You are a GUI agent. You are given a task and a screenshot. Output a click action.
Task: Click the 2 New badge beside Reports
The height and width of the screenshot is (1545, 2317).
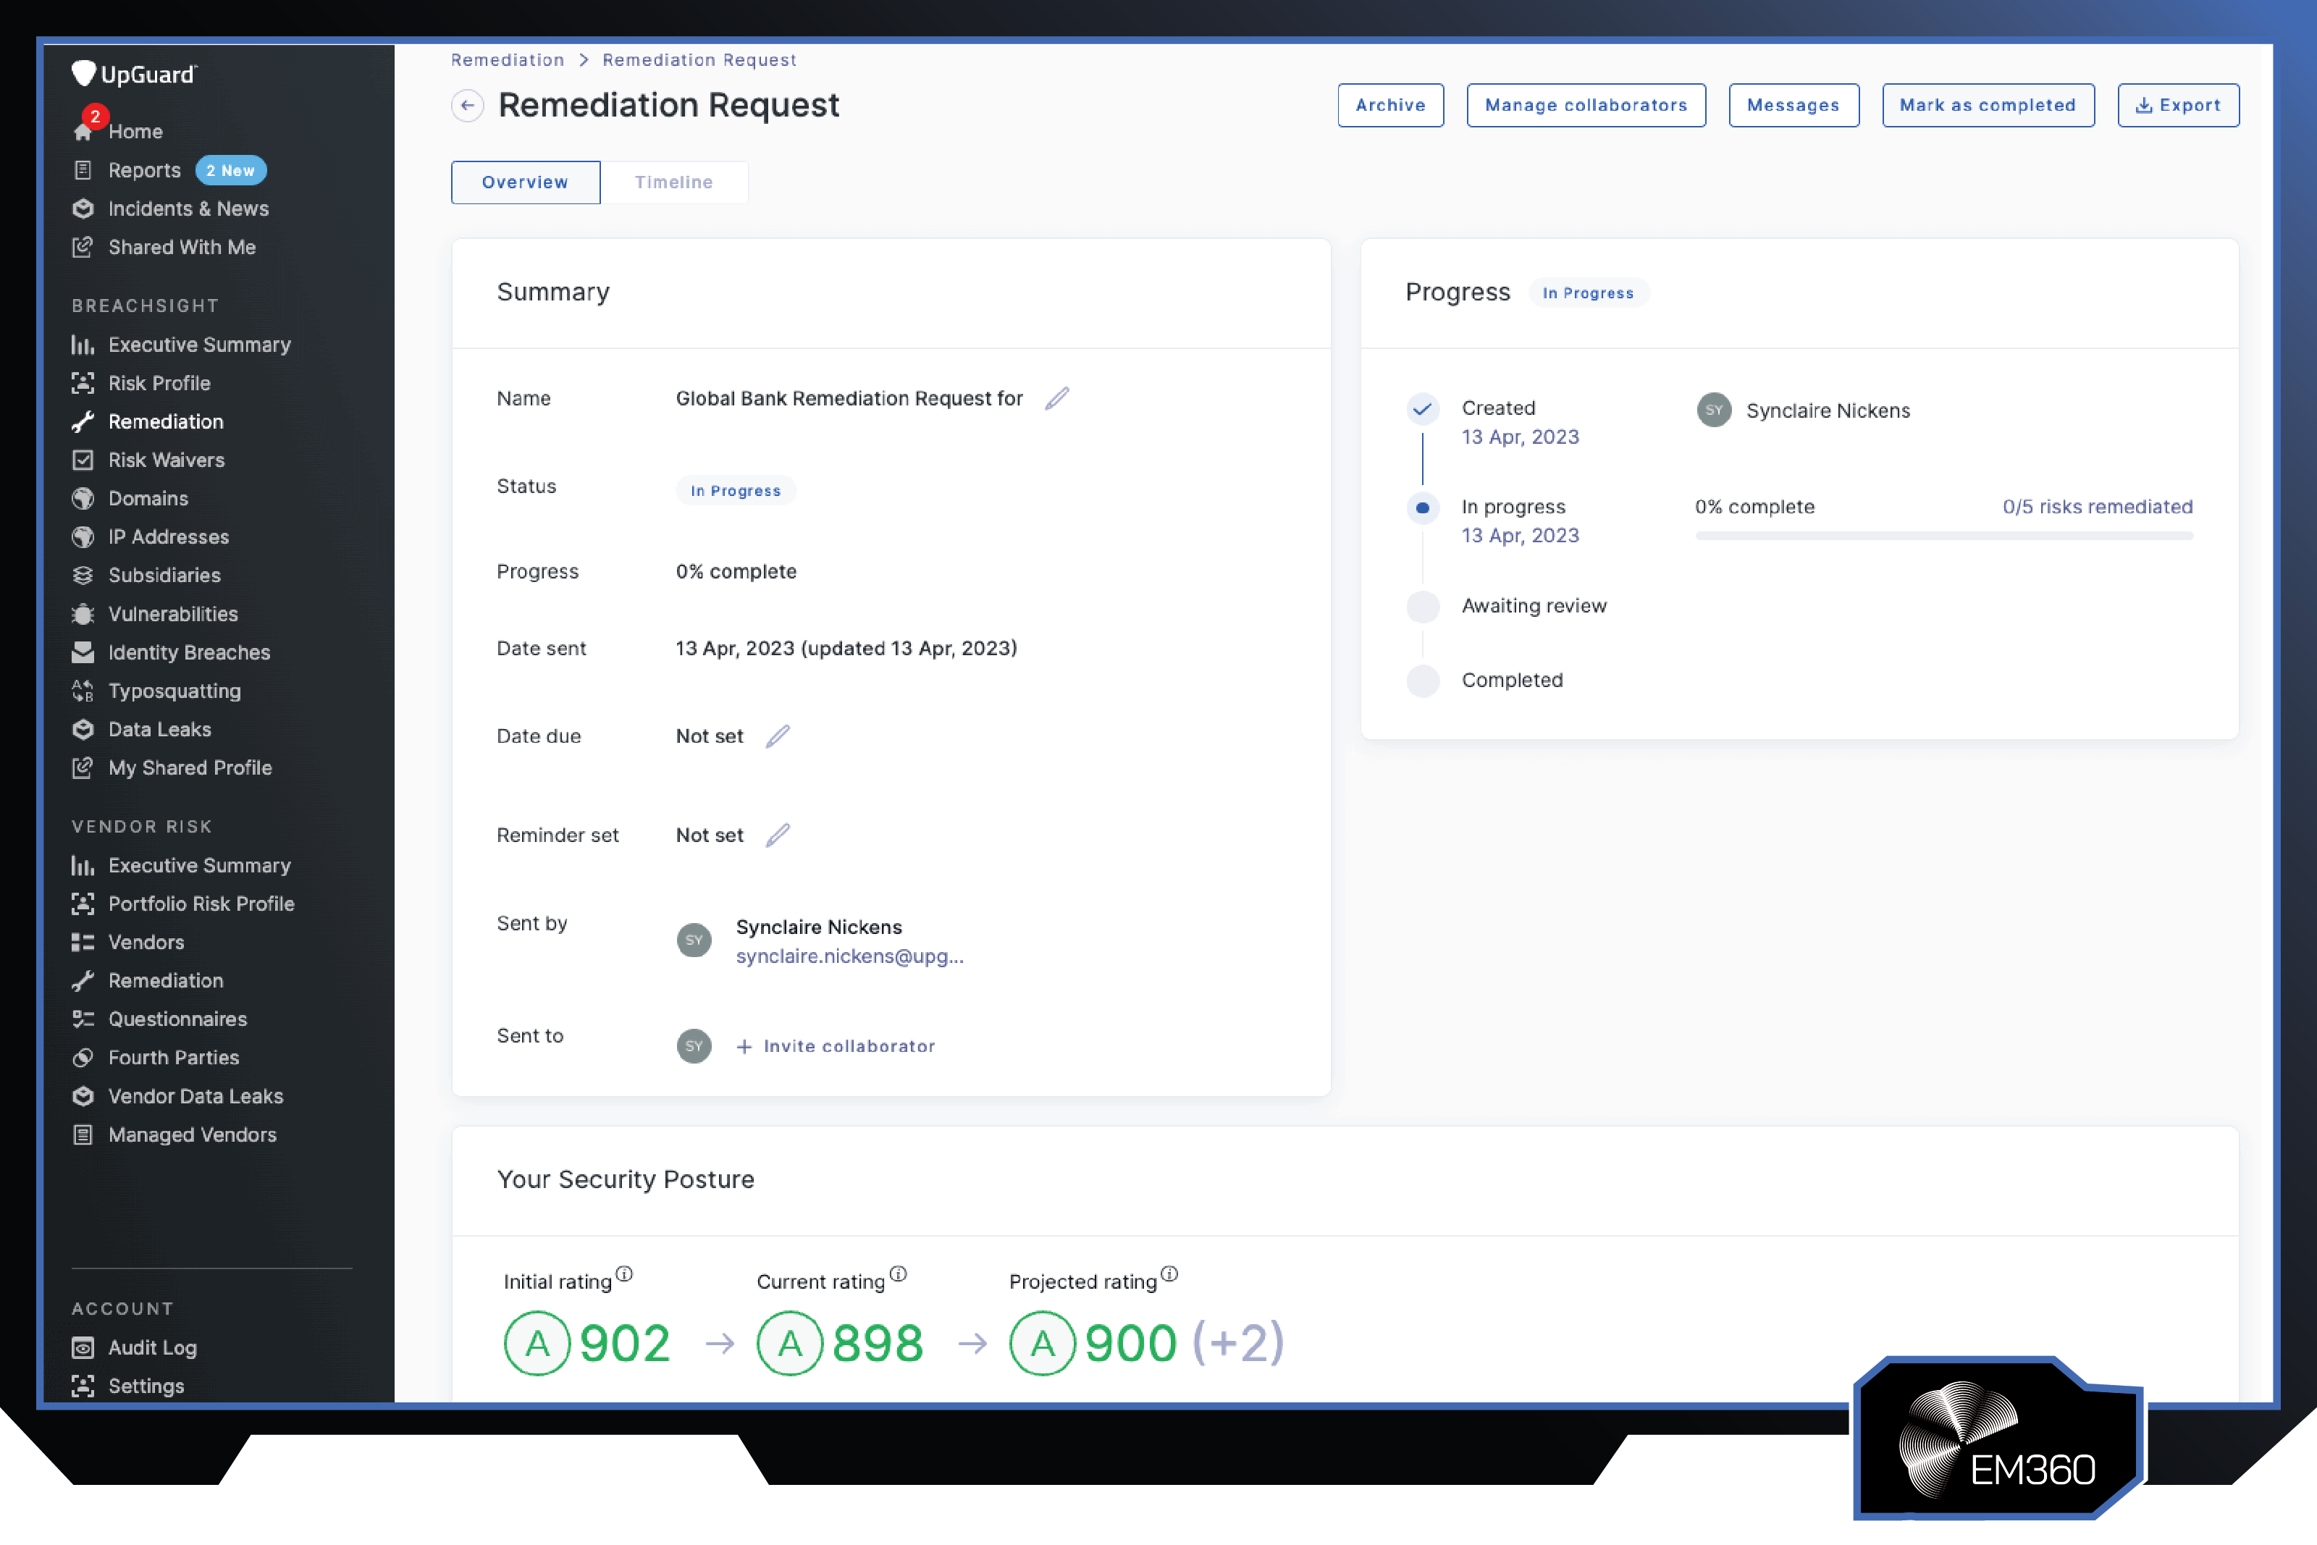[x=230, y=170]
